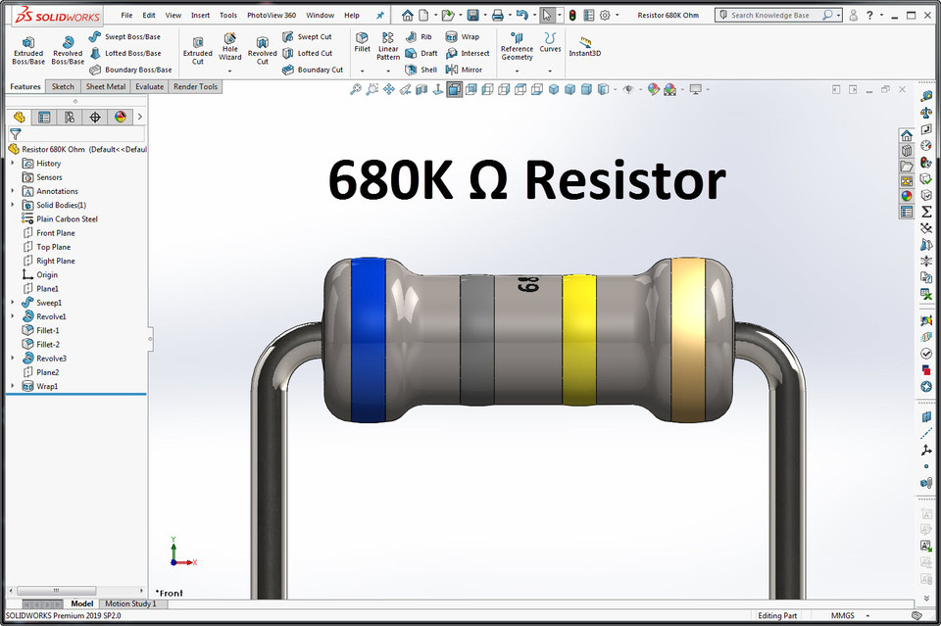This screenshot has height=626, width=941.
Task: Open the Hole Wizard tool
Action: pos(230,47)
